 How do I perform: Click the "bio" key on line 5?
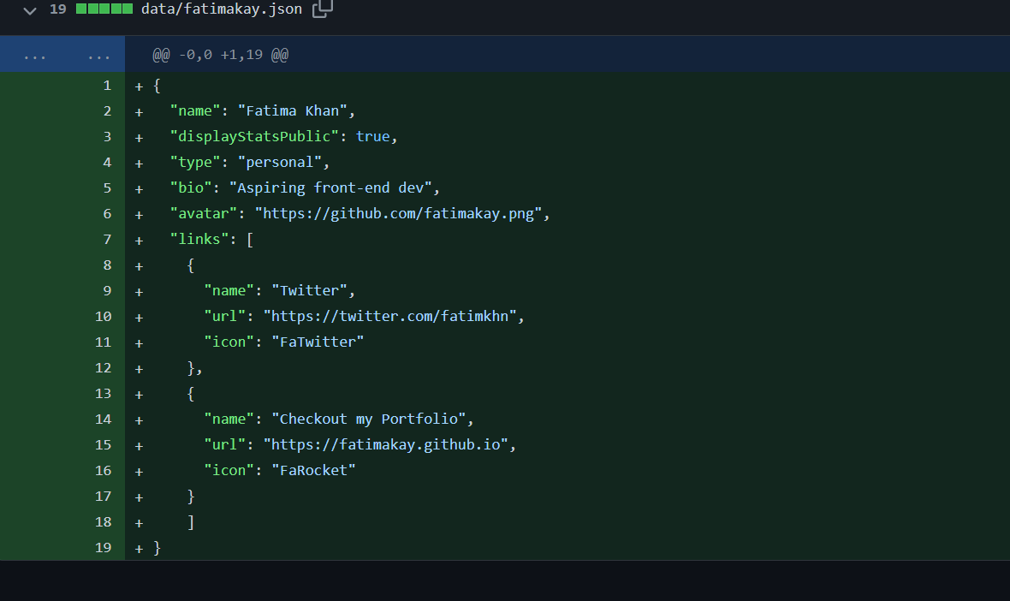[x=191, y=188]
